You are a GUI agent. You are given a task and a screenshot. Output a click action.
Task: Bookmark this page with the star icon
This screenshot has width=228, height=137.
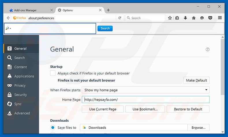(170, 18)
